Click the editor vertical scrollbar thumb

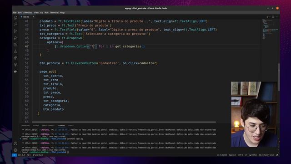coord(279,77)
